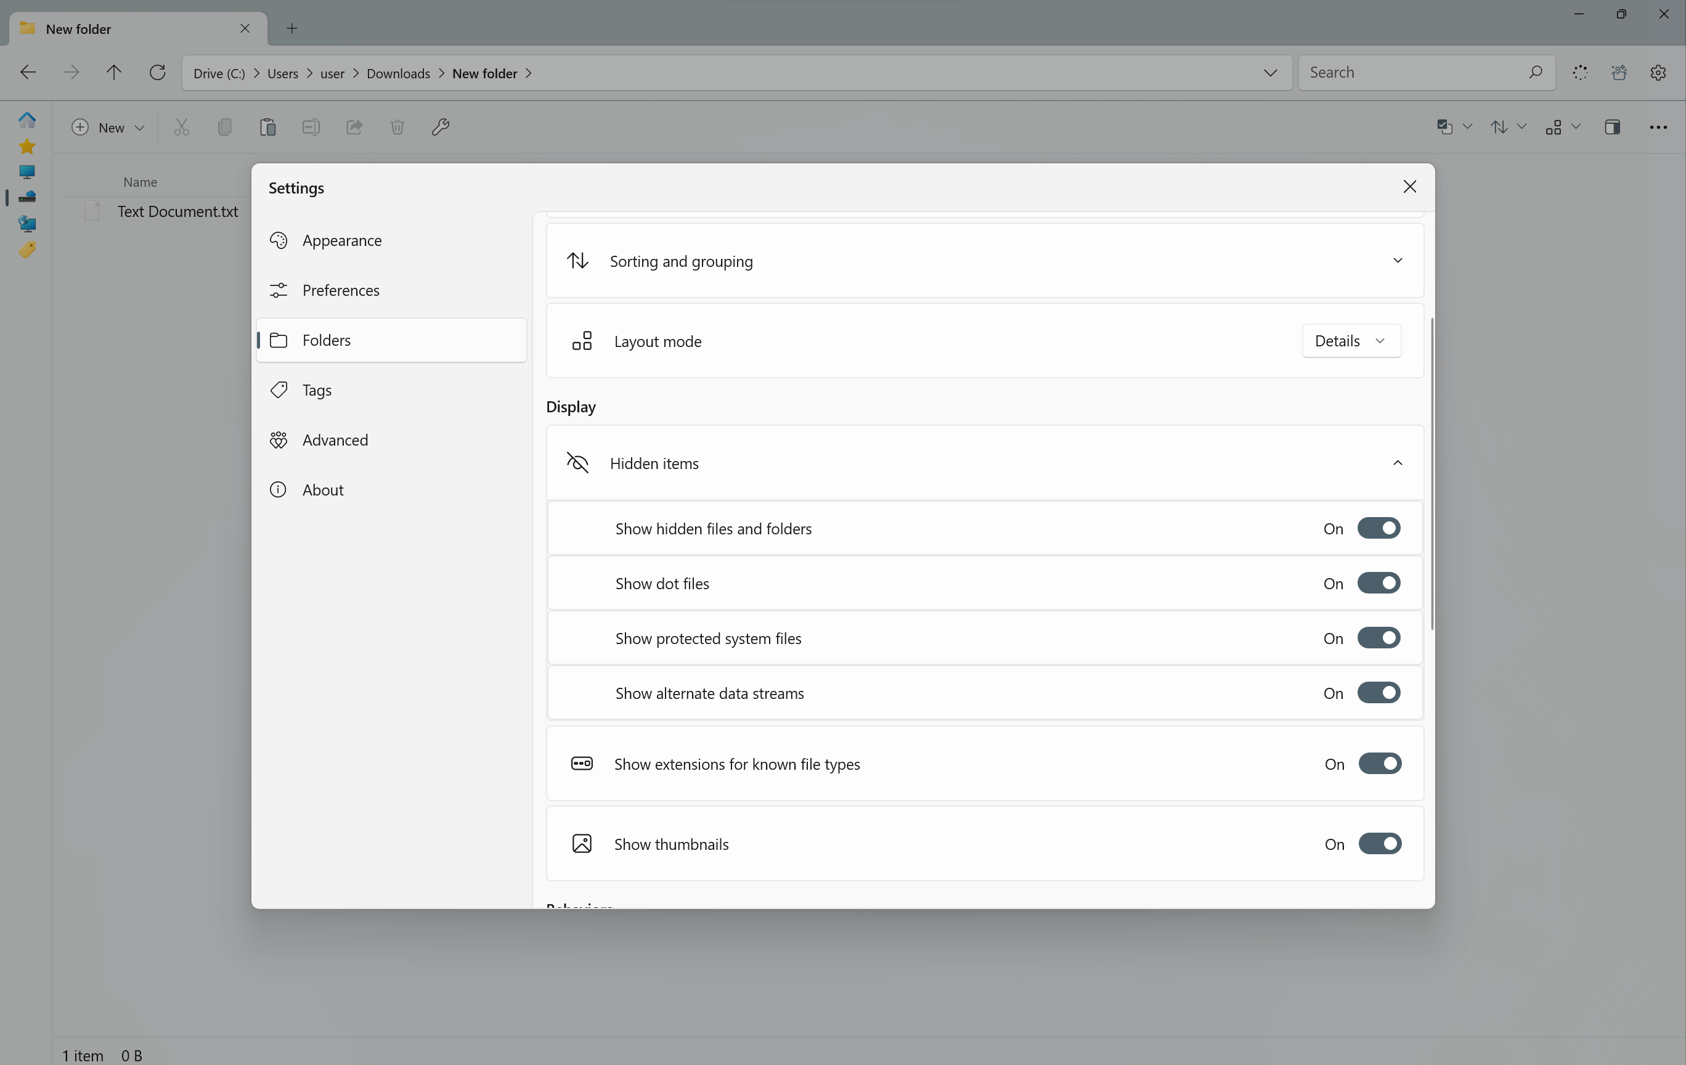
Task: Collapse the Hidden items section
Action: click(x=1397, y=463)
